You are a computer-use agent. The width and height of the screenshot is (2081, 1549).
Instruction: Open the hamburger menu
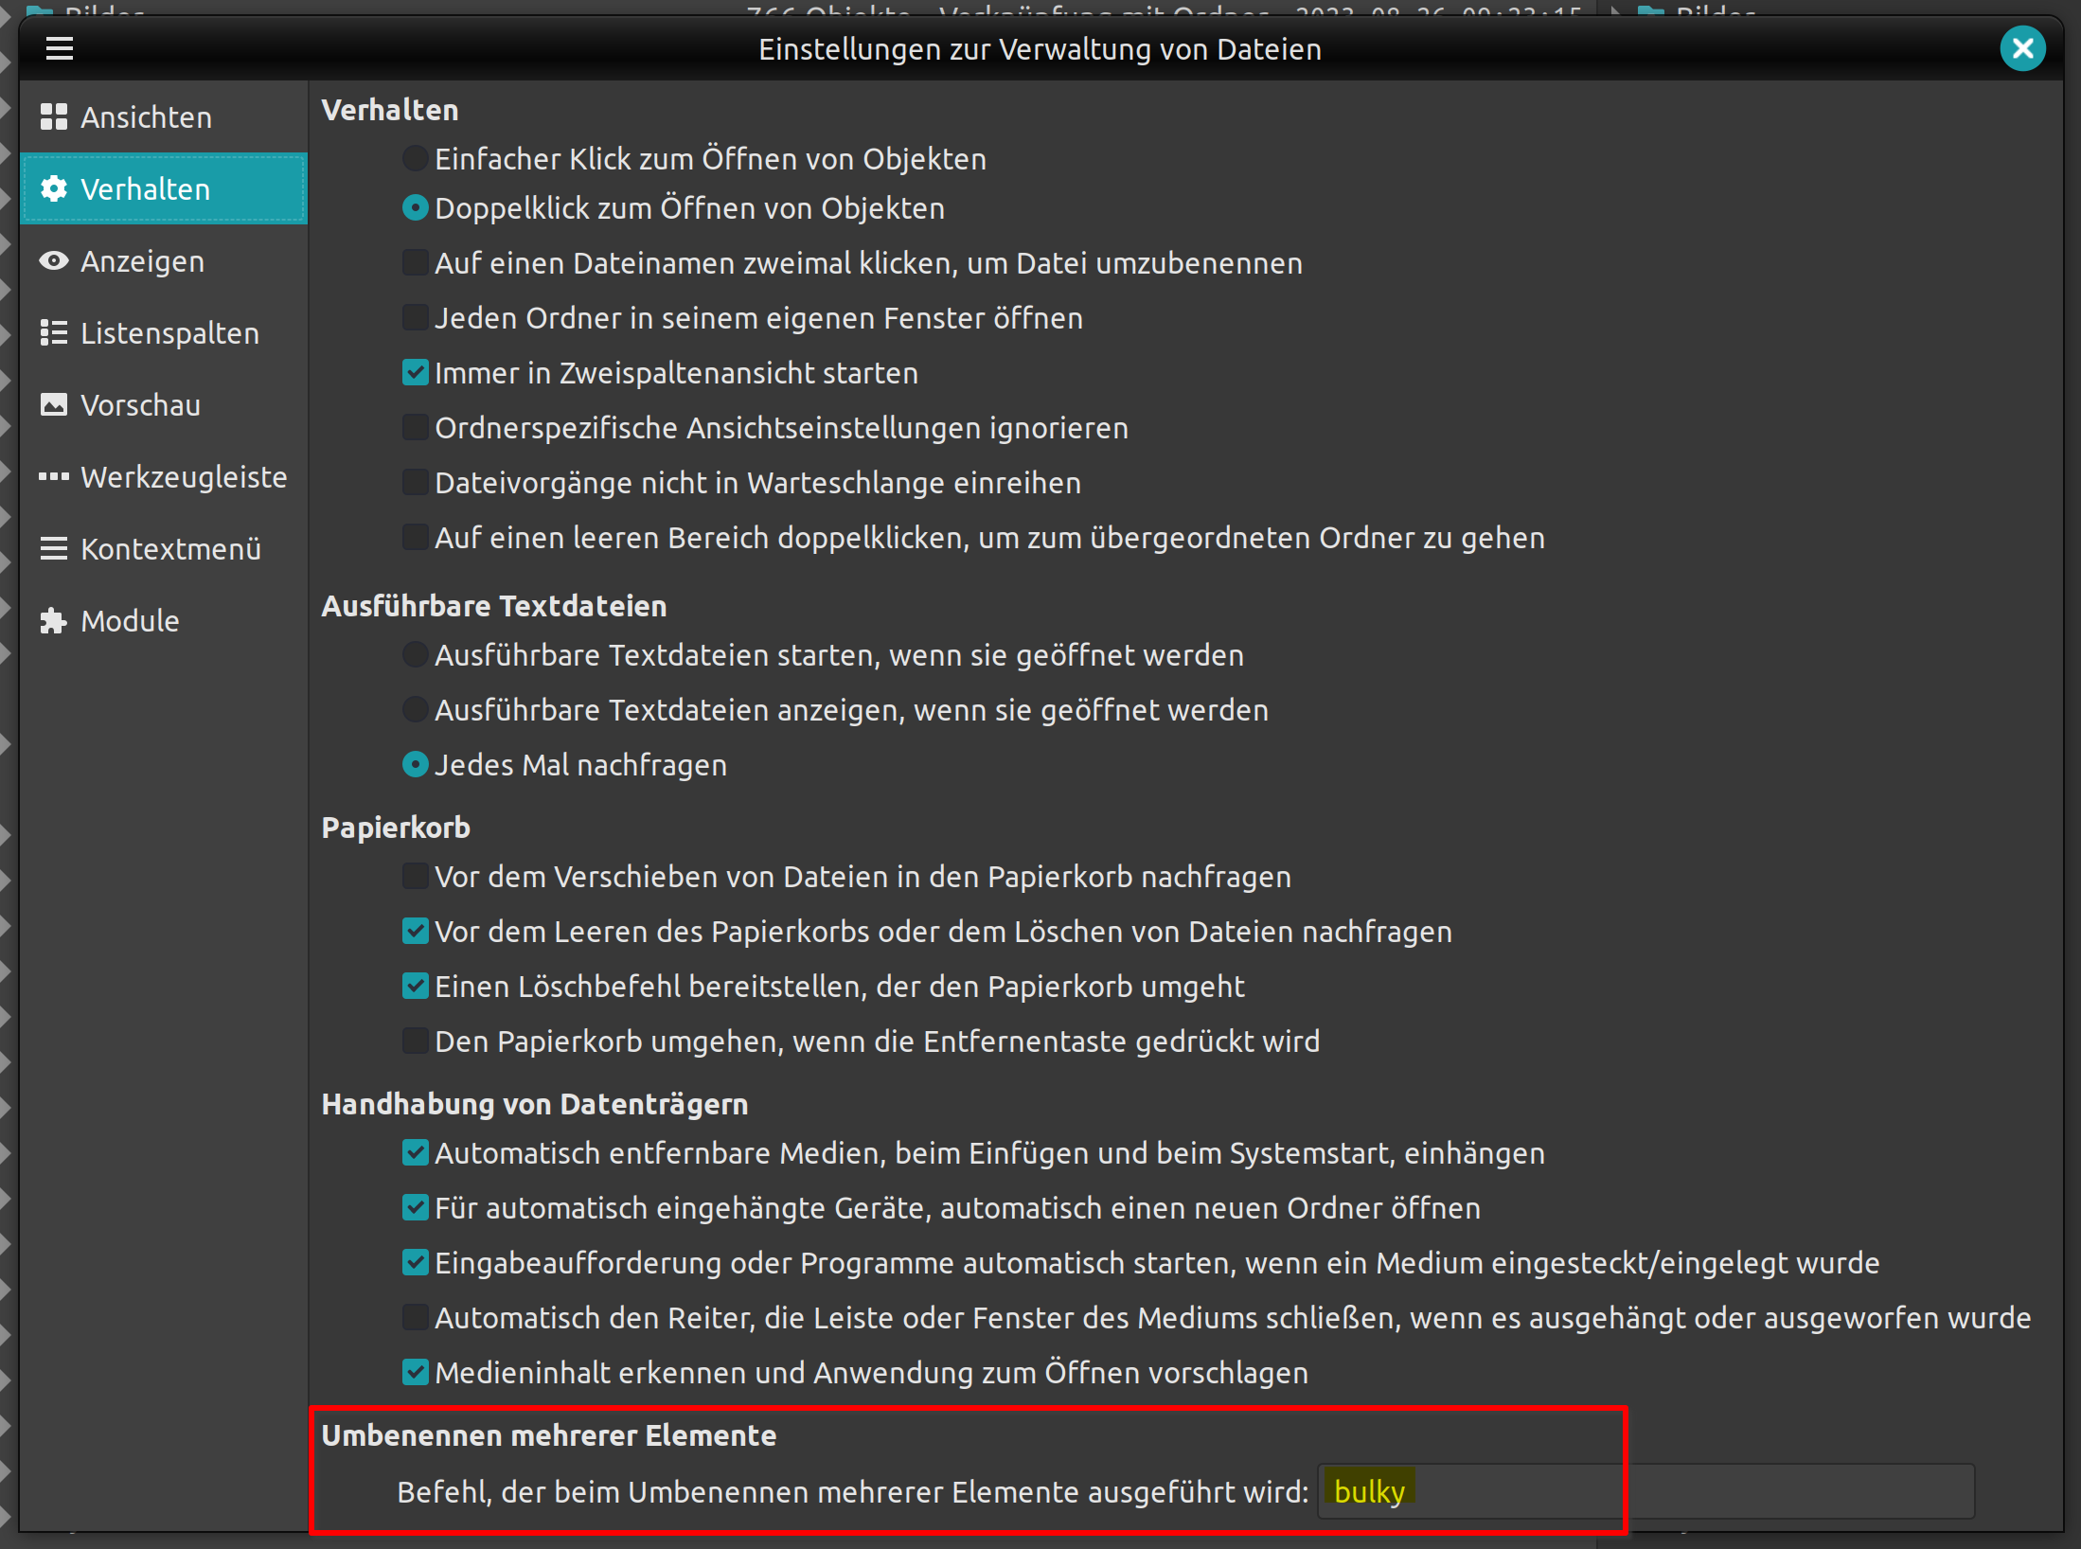tap(60, 48)
